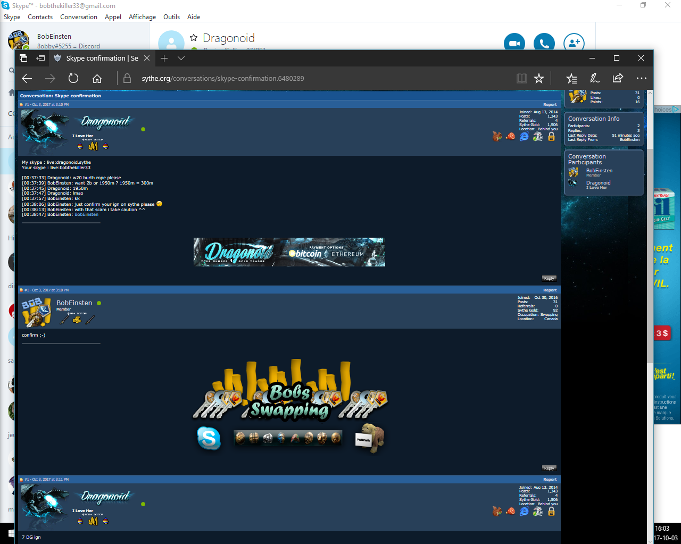
Task: Open the tabs you've set aside in Edge
Action: coord(23,58)
